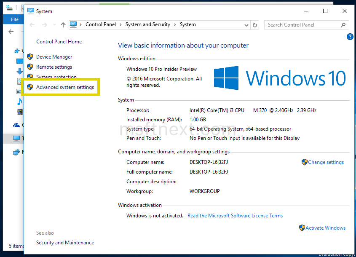The image size is (356, 257).
Task: Open Device Manager
Action: click(x=54, y=56)
